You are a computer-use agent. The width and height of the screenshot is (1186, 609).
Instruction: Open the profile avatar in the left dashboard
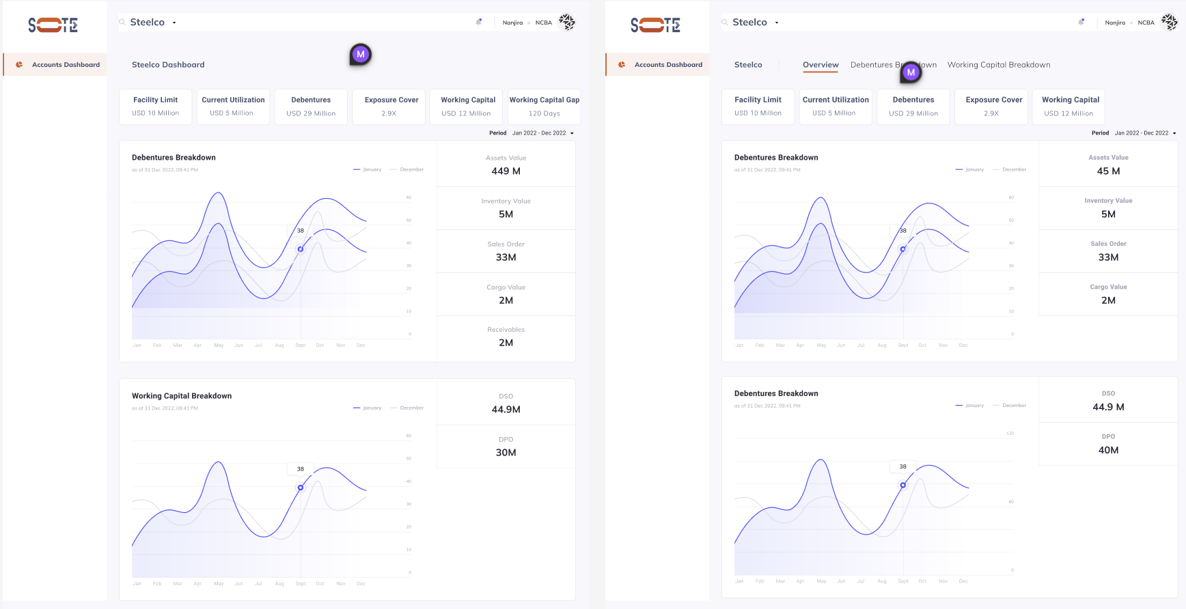(567, 22)
